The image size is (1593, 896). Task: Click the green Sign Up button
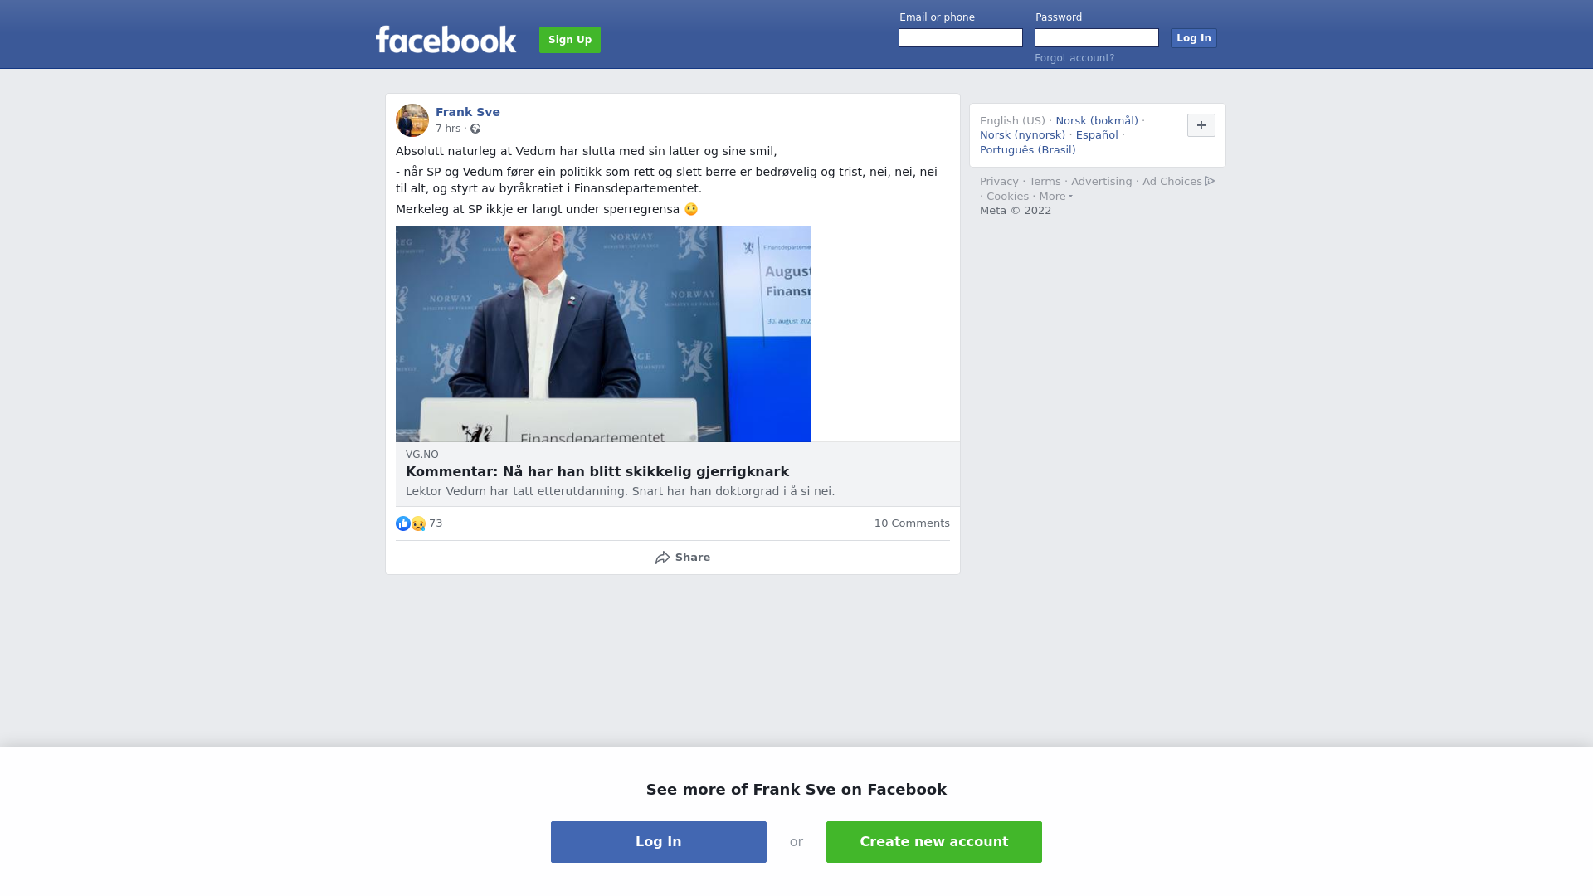pos(570,40)
